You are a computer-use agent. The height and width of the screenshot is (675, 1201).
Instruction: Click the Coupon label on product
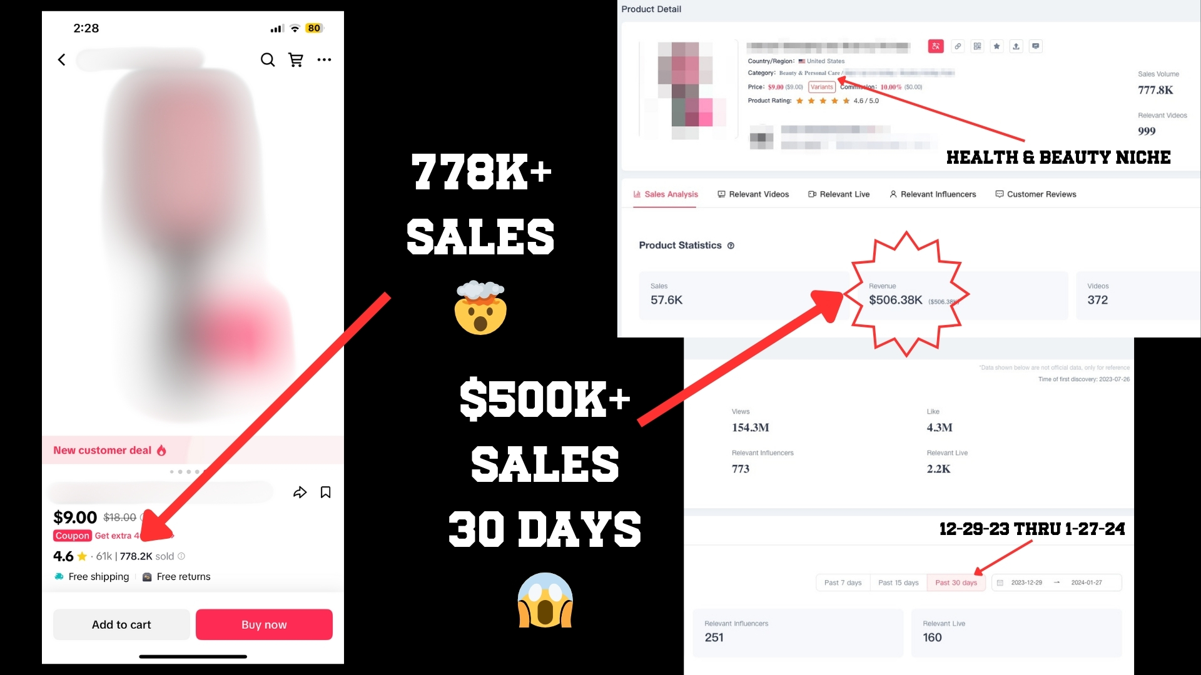click(x=72, y=535)
